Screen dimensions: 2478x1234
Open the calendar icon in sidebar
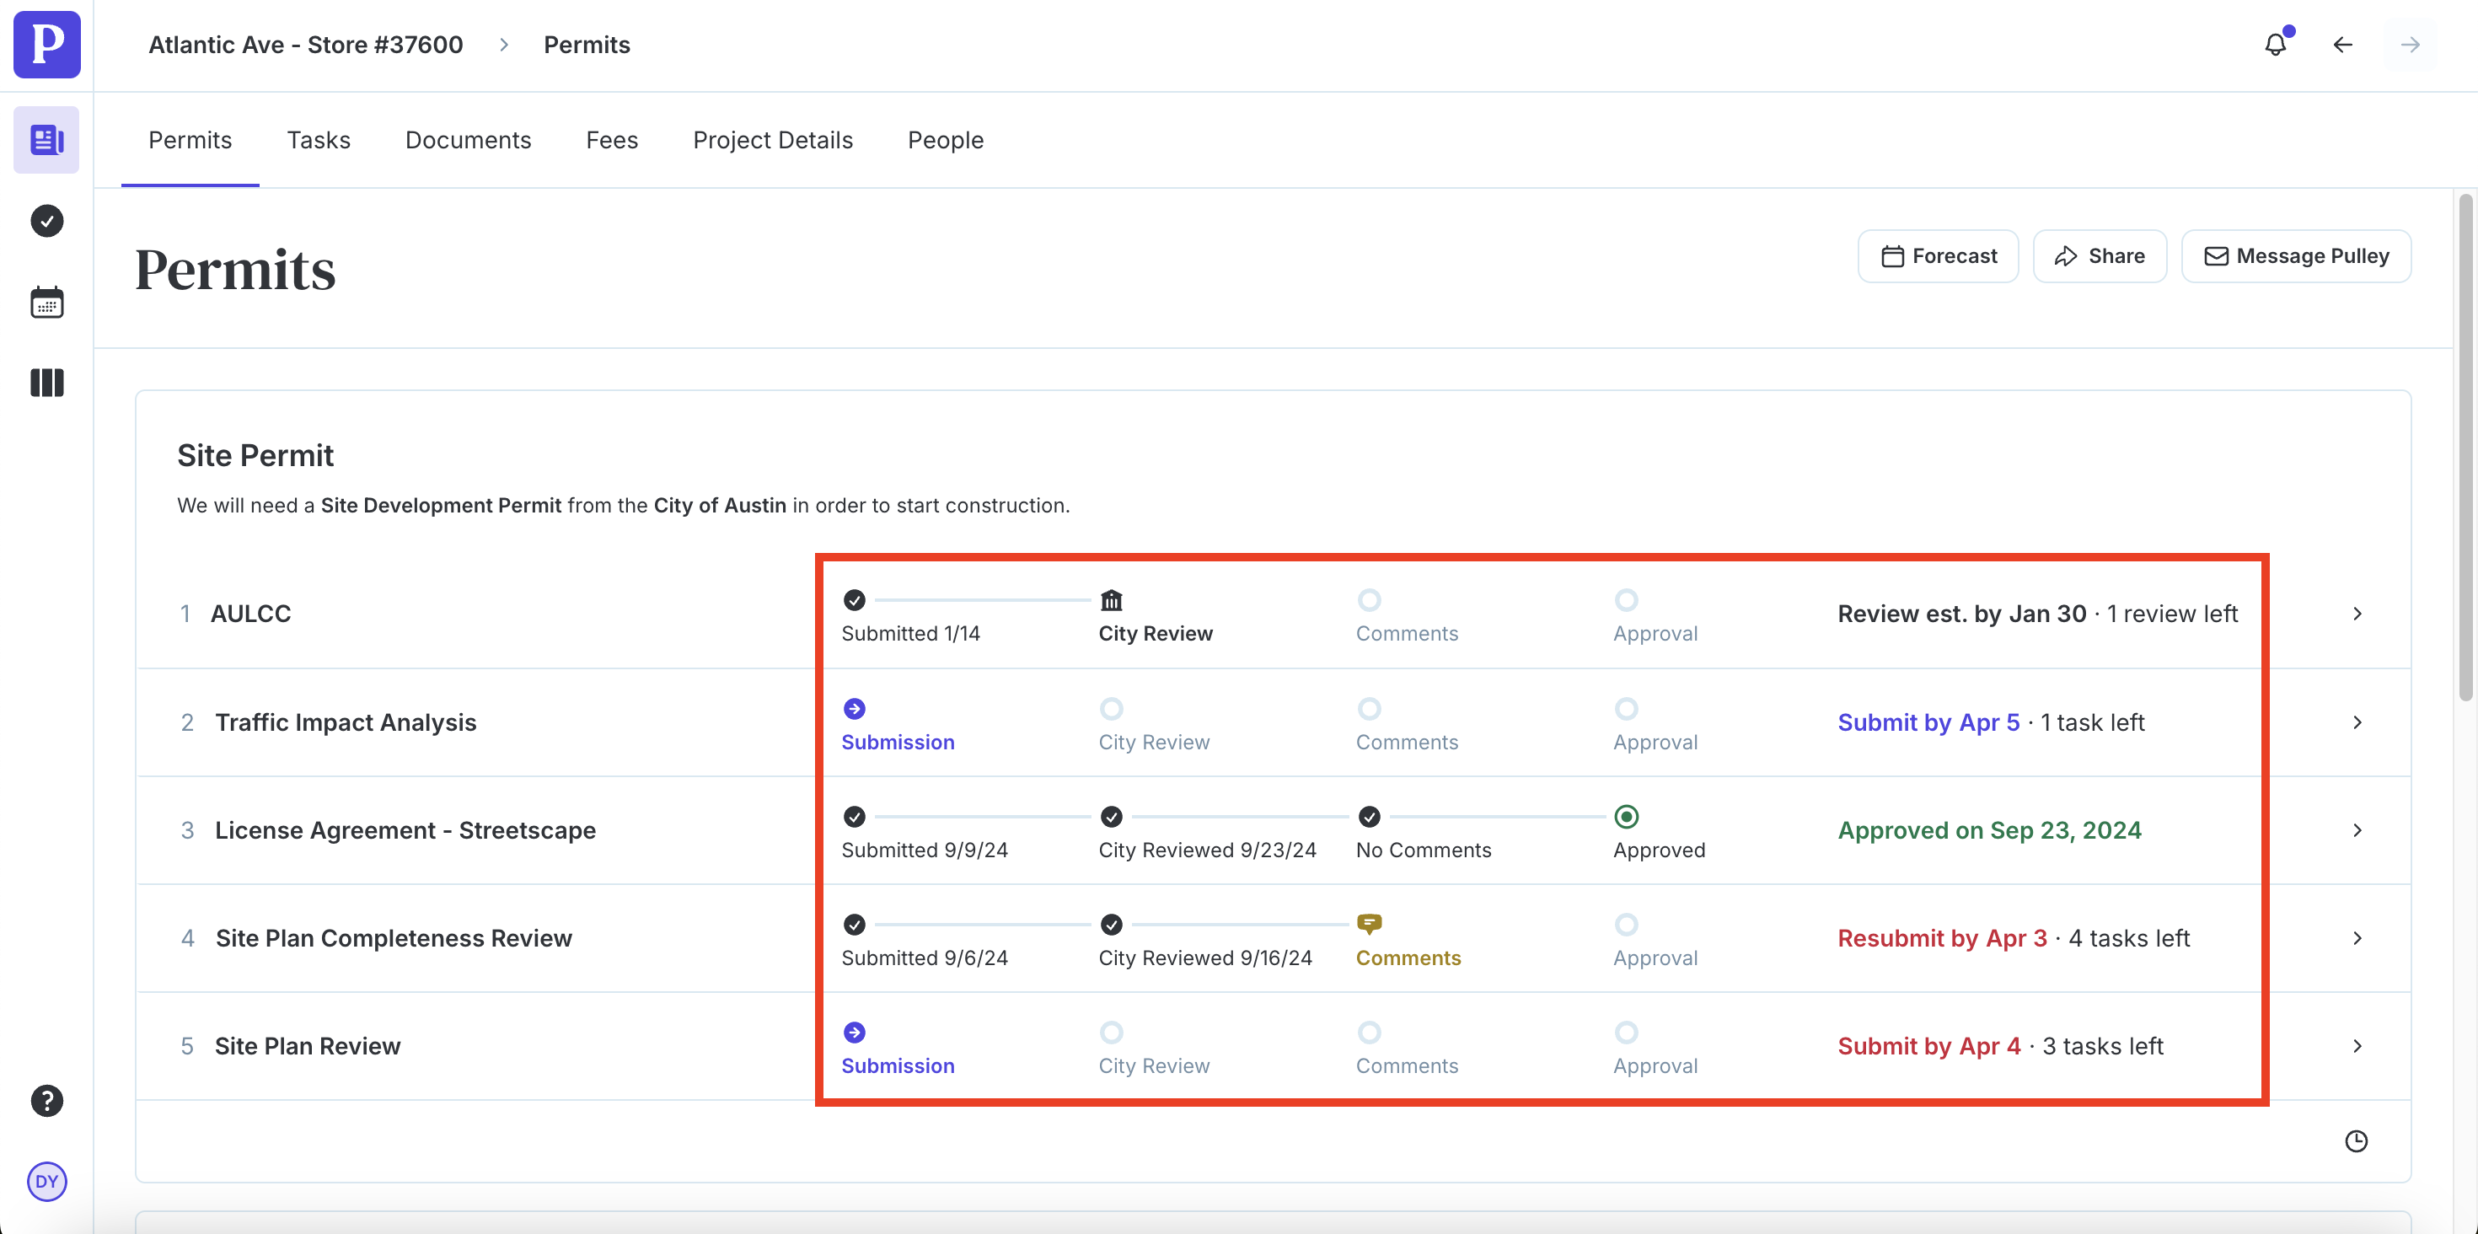[46, 302]
